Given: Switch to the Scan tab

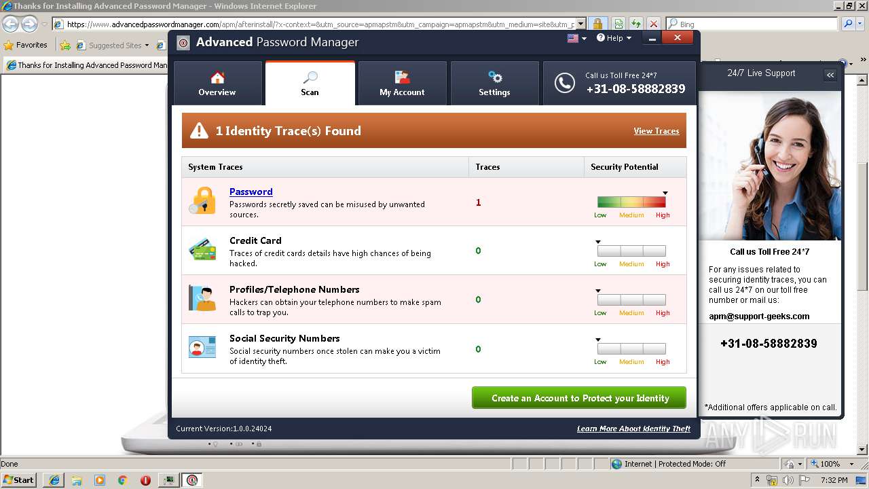Looking at the screenshot, I should pyautogui.click(x=310, y=83).
